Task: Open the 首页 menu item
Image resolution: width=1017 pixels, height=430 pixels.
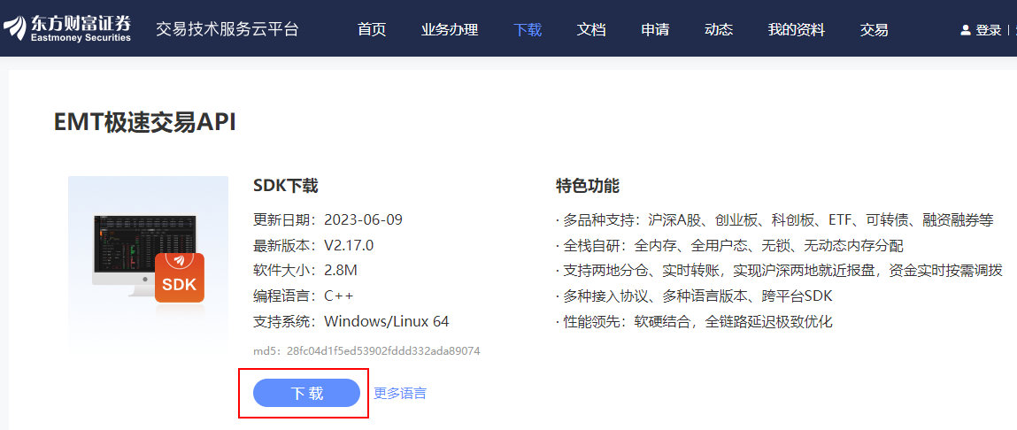Action: tap(372, 29)
